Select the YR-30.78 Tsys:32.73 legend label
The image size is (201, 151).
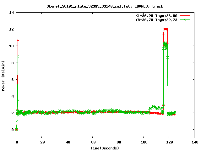click(156, 20)
